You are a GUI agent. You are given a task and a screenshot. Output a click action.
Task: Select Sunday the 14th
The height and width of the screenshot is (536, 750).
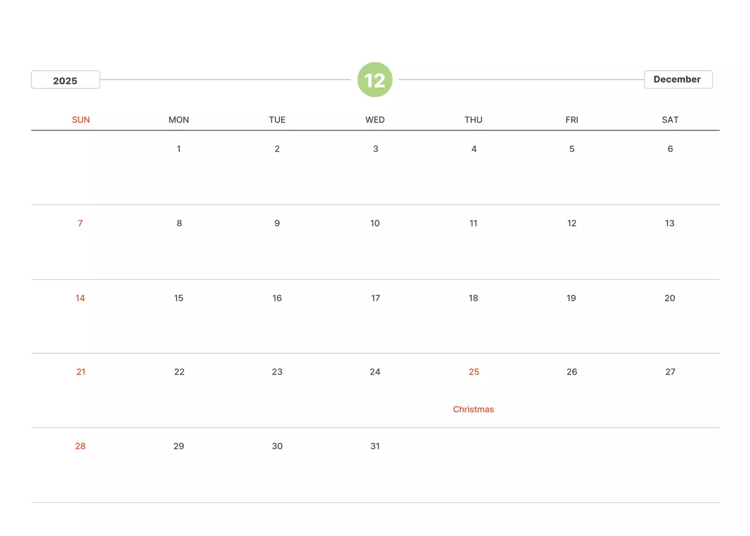coord(80,298)
